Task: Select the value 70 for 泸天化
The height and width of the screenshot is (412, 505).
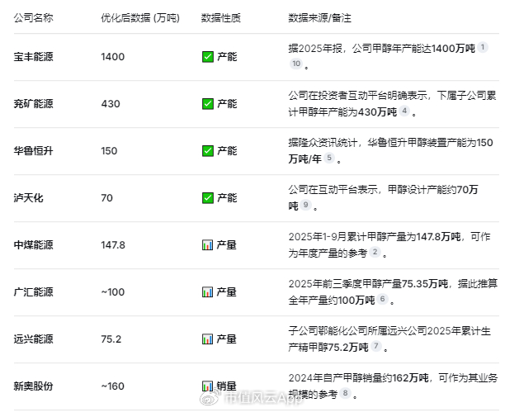Action: pyautogui.click(x=107, y=198)
